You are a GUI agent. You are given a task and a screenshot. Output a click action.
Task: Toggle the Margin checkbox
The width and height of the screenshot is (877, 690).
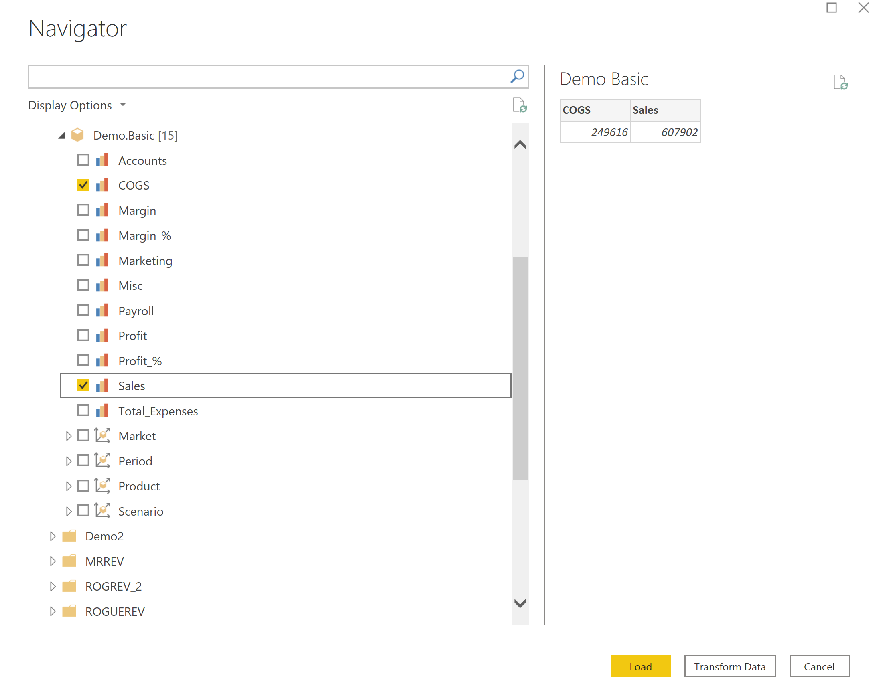[84, 210]
